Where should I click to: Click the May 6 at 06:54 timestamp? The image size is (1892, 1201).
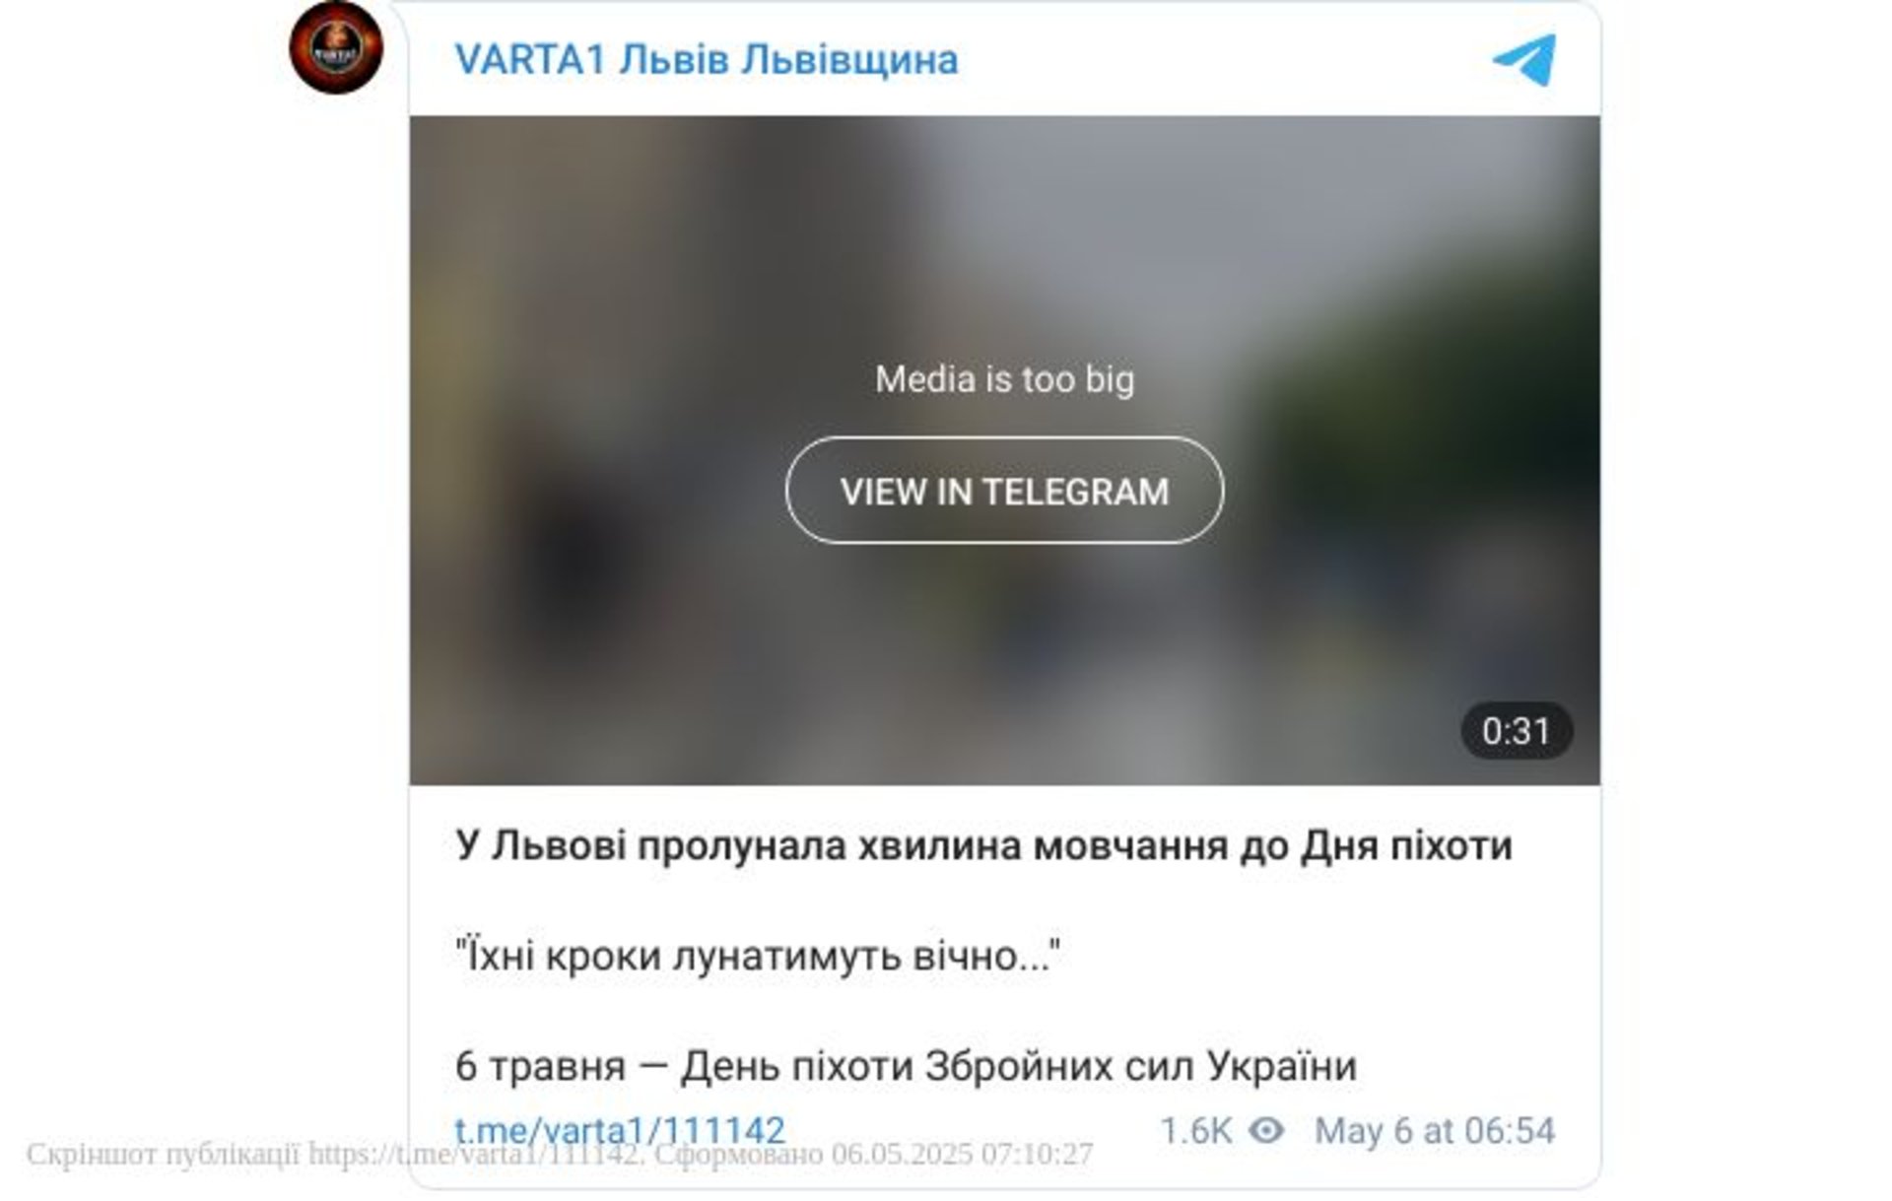[1435, 1130]
